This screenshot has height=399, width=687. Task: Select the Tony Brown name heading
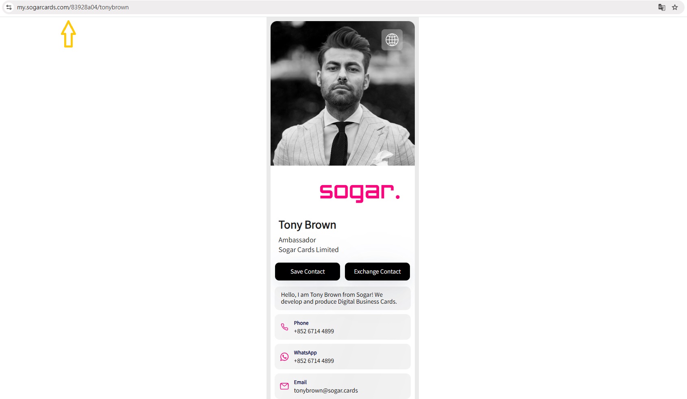pyautogui.click(x=307, y=225)
